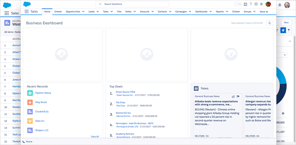The image size is (296, 145).
Task: Expand the Contacts tab dropdown chevron
Action: [x=170, y=12]
